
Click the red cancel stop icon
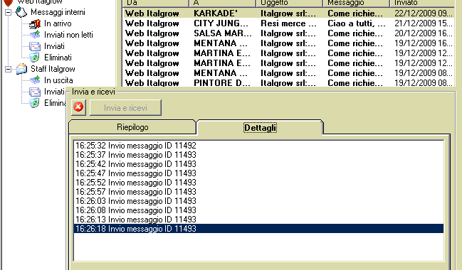[78, 107]
